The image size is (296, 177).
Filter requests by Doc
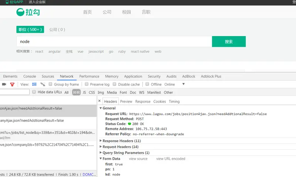pyautogui.click(x=133, y=92)
